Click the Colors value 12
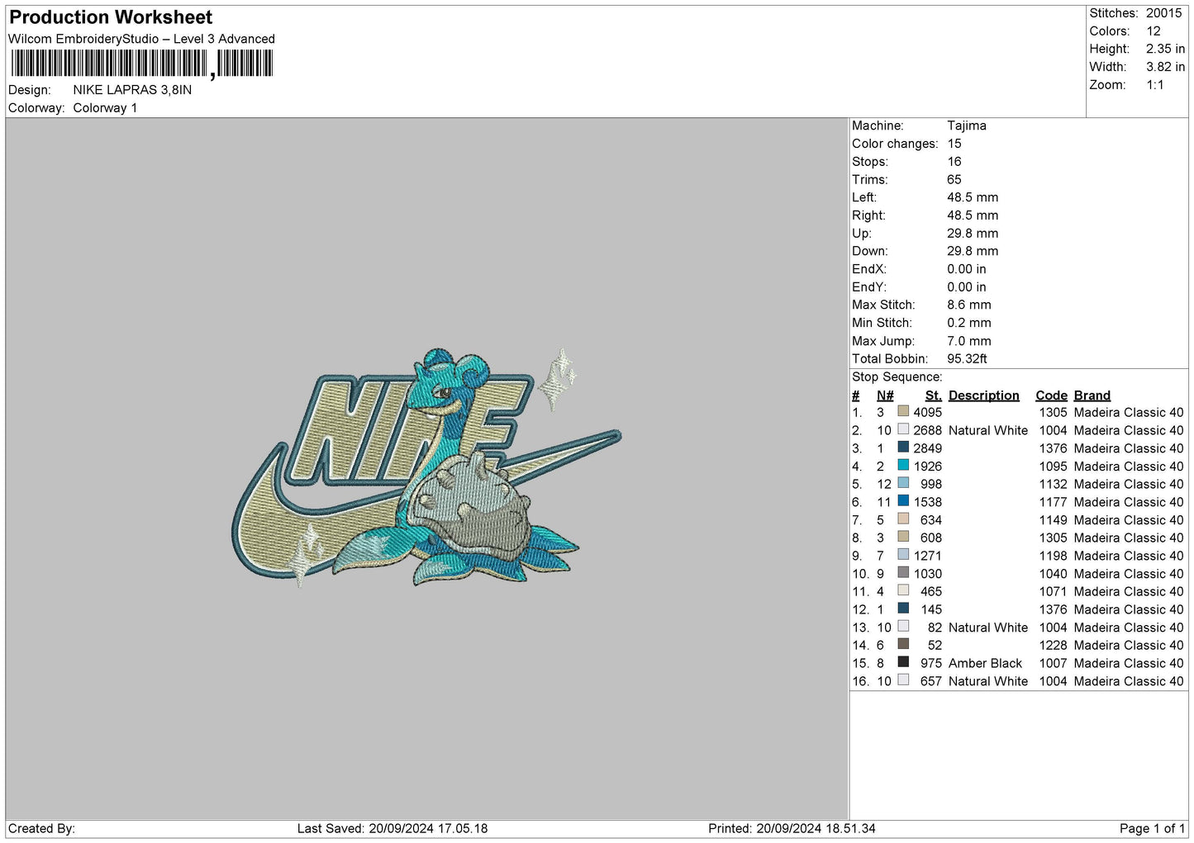 click(x=1154, y=31)
